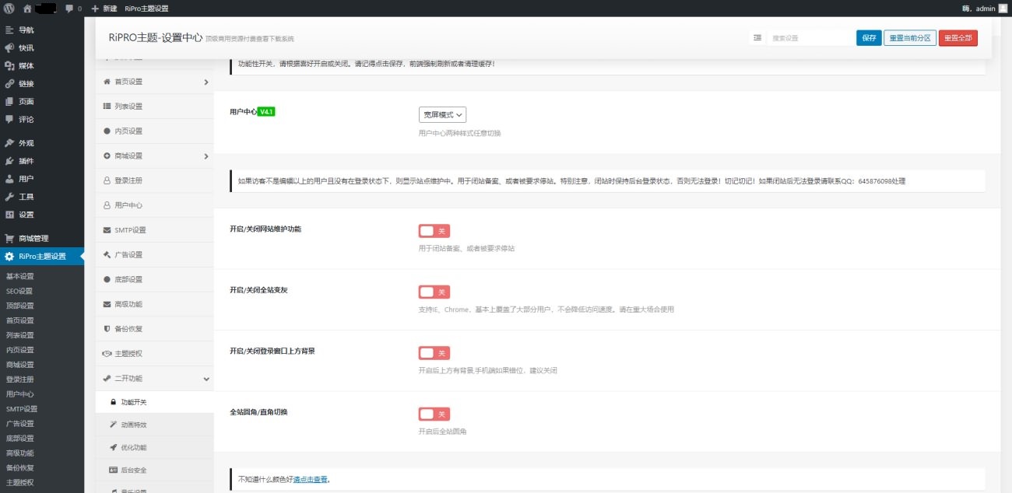Select 备份恢复 in the WordPress sidebar submenu
The image size is (1012, 493).
[20, 468]
